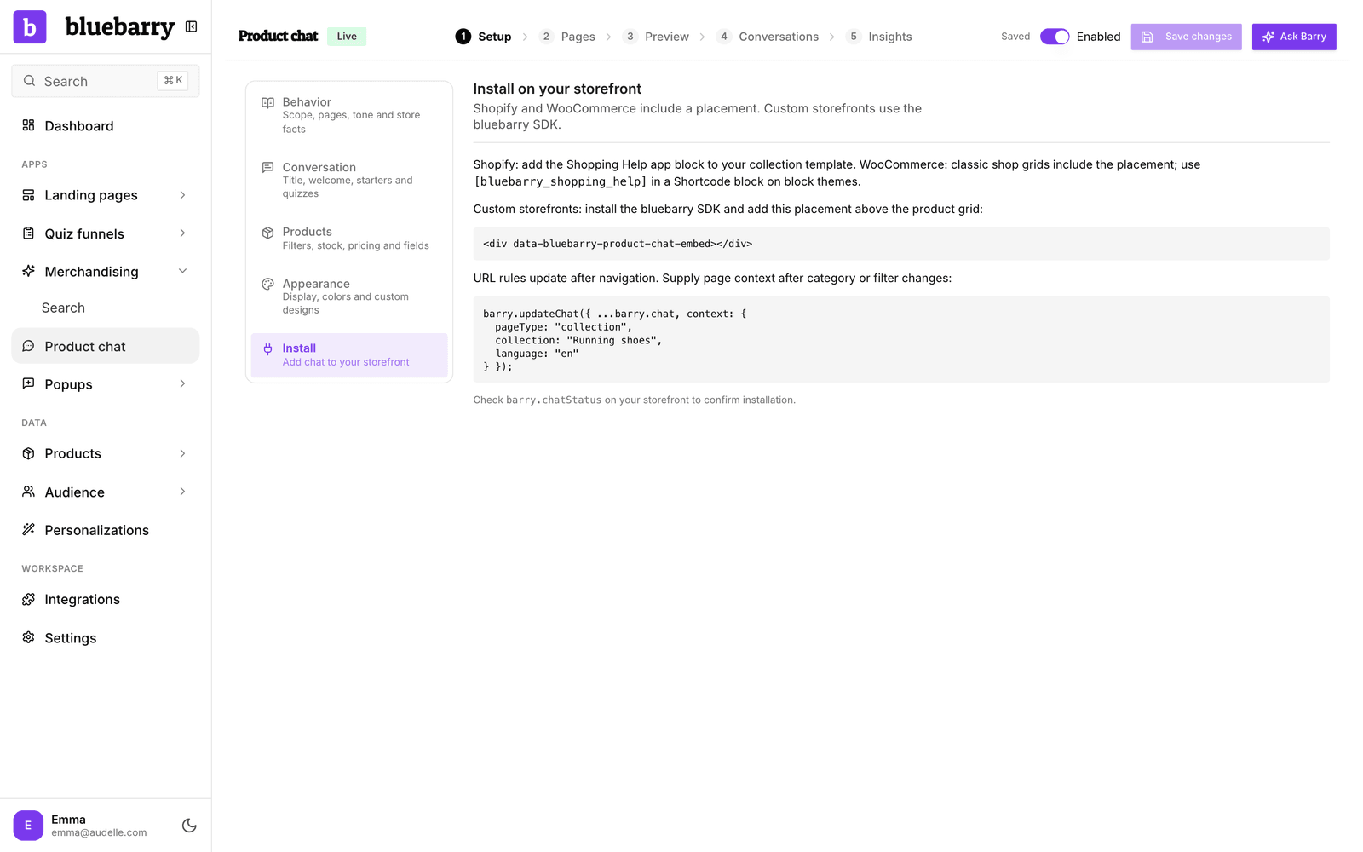Toggle dark mode moon icon
The width and height of the screenshot is (1363, 852).
189,826
